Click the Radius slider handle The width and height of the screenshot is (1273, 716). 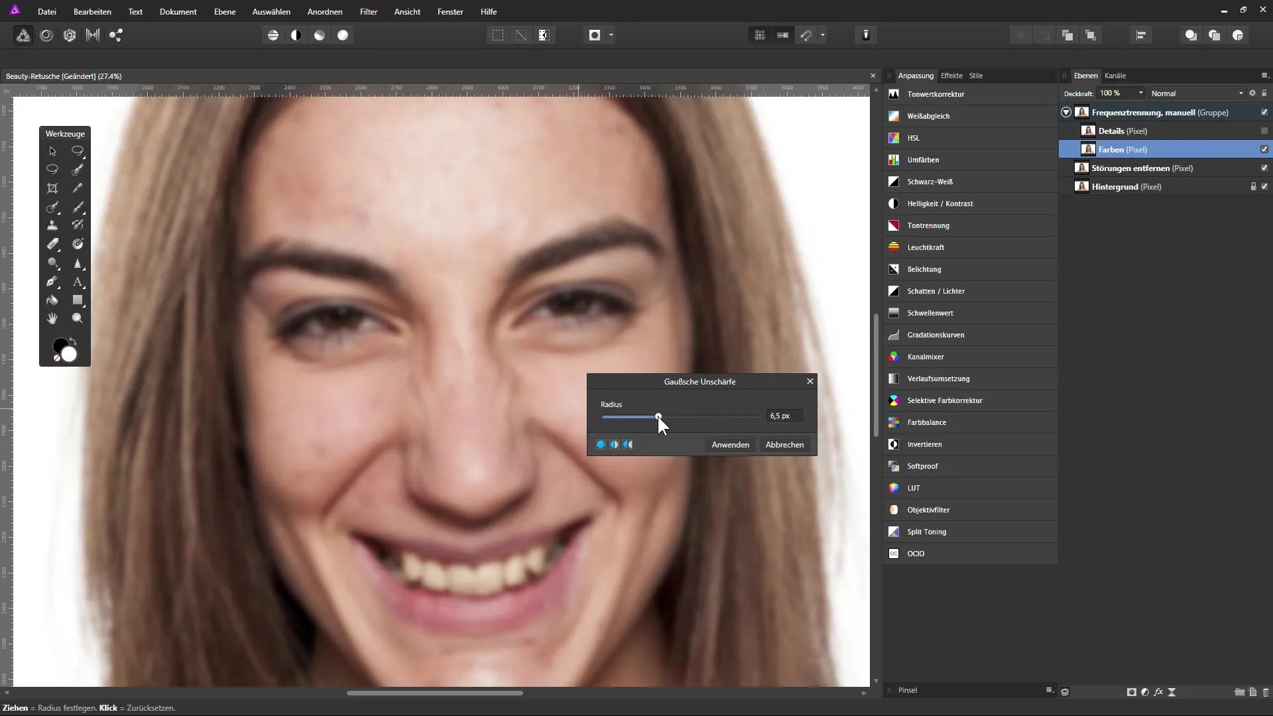[658, 416]
